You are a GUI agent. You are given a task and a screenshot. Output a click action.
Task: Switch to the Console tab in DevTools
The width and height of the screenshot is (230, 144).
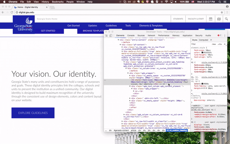pos(131,35)
